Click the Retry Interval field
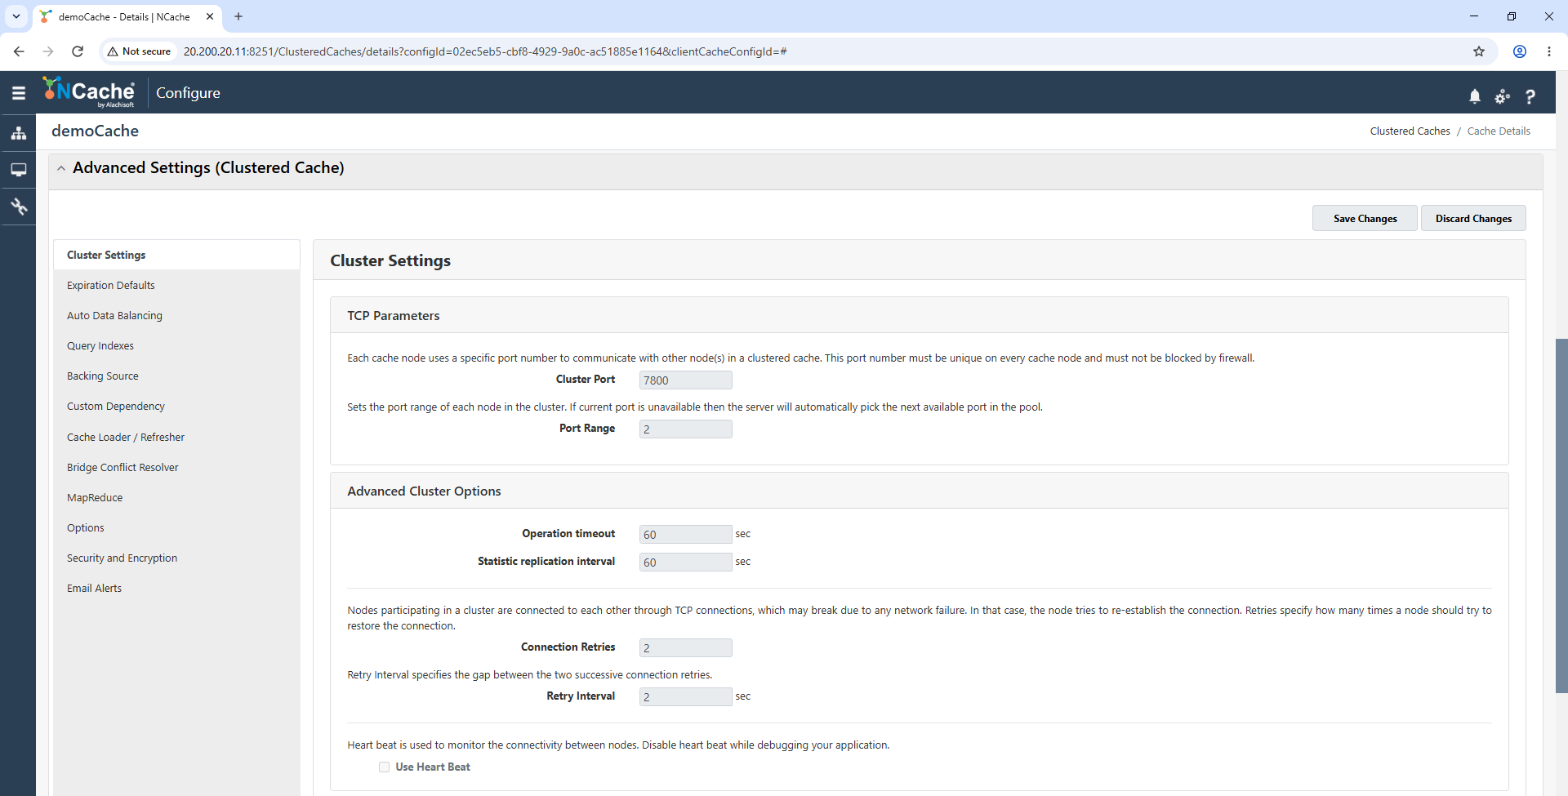Viewport: 1568px width, 796px height. click(685, 696)
